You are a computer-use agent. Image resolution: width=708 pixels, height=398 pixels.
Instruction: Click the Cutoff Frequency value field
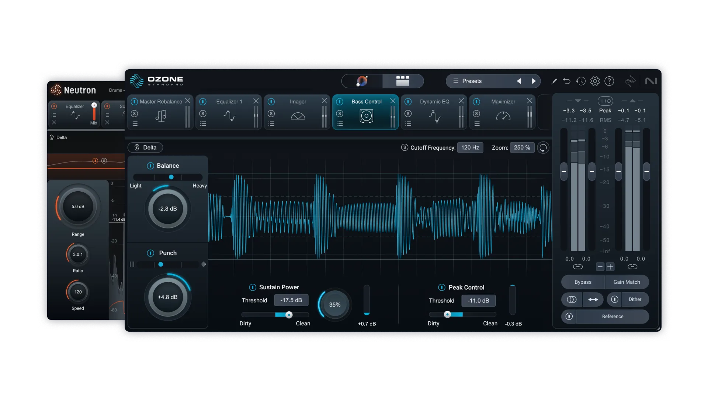[470, 147]
